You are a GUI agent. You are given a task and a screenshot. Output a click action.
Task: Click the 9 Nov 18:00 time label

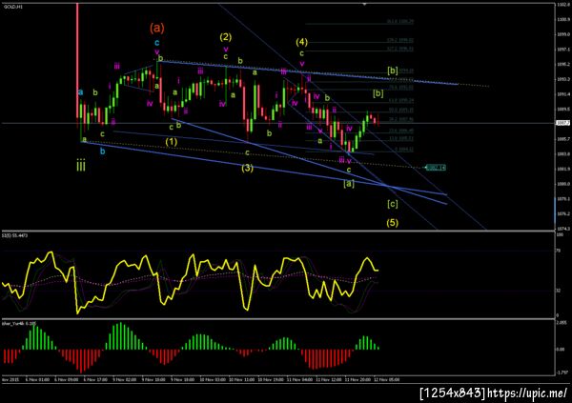182,380
